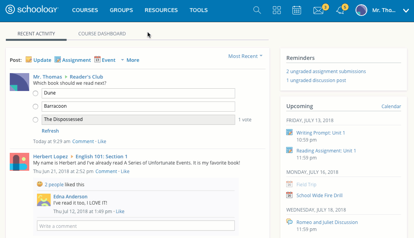This screenshot has height=238, width=414.
Task: Open the calendar icon in header
Action: pyautogui.click(x=297, y=10)
